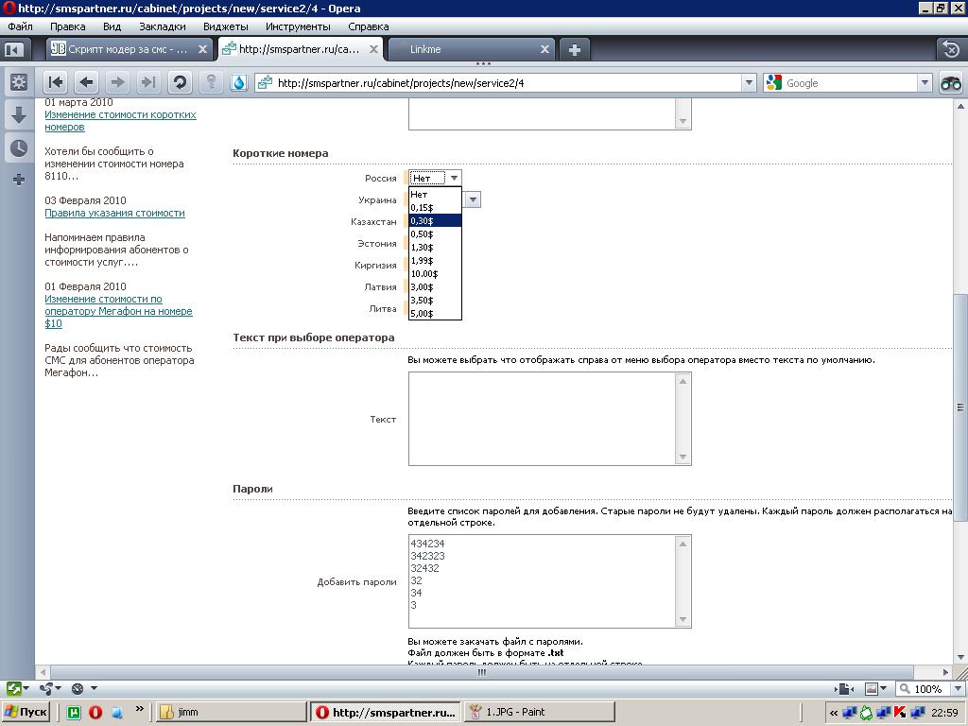
Task: Switch to jimm taskbar window
Action: tap(231, 712)
